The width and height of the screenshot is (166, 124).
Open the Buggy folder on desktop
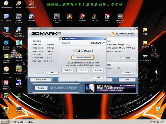pos(145,30)
